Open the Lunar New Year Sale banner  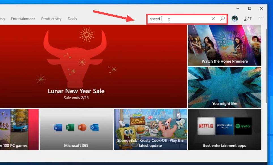tap(93, 66)
